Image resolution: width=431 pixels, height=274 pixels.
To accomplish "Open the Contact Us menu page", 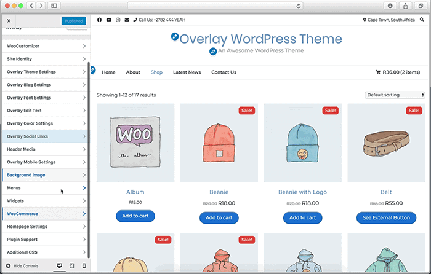I will pyautogui.click(x=224, y=72).
